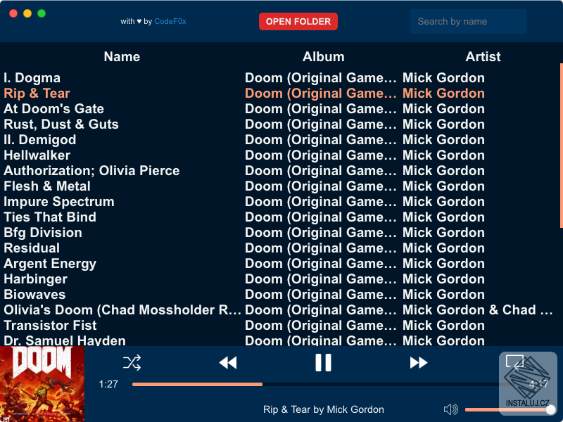Toggle shuffle playback mode
Viewport: 563px width, 422px height.
click(132, 362)
